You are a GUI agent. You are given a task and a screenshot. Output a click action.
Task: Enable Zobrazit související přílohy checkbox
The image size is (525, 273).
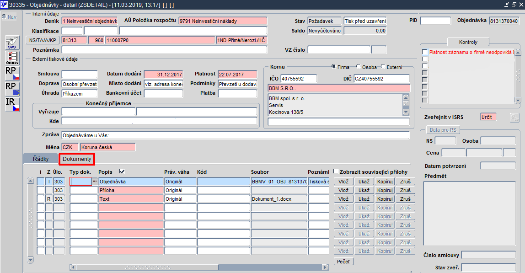point(336,171)
